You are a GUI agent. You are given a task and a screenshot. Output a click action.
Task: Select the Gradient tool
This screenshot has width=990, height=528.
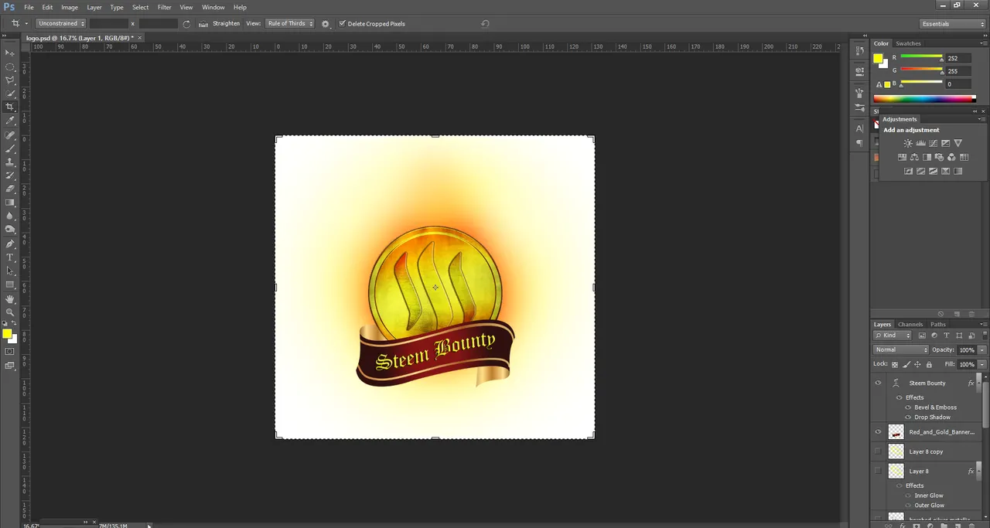pos(10,203)
